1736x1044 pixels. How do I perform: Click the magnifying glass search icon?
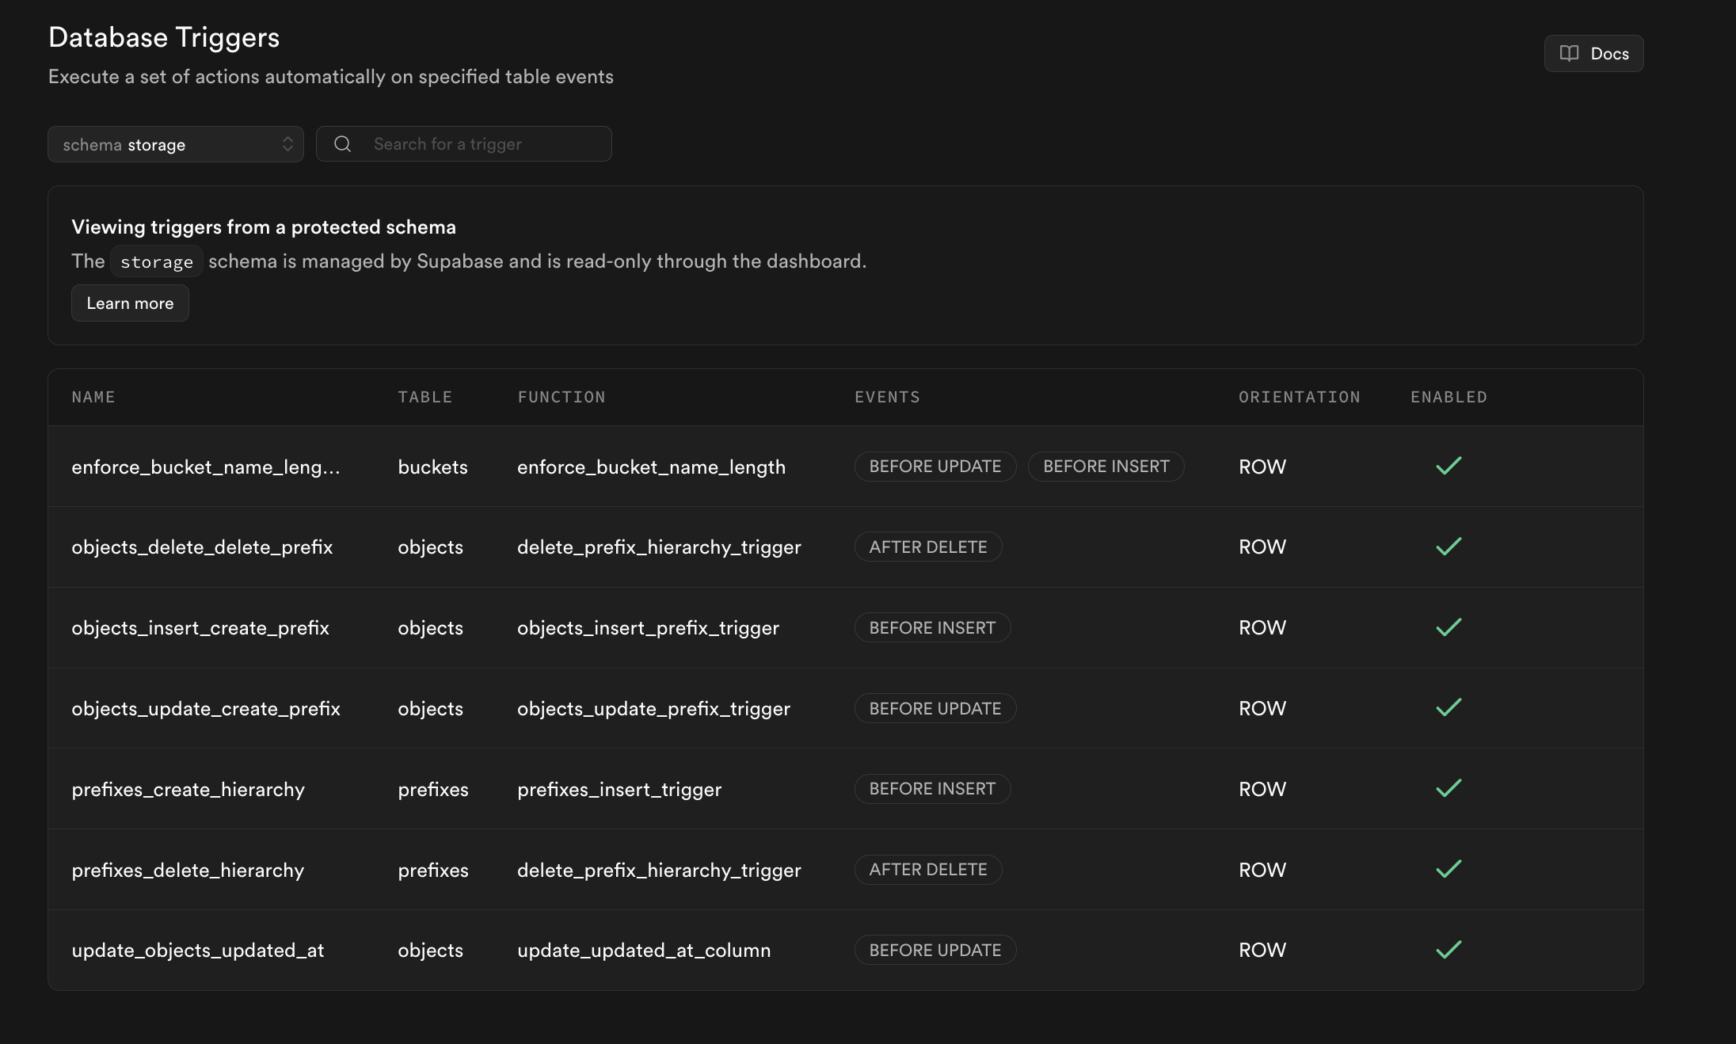point(342,143)
